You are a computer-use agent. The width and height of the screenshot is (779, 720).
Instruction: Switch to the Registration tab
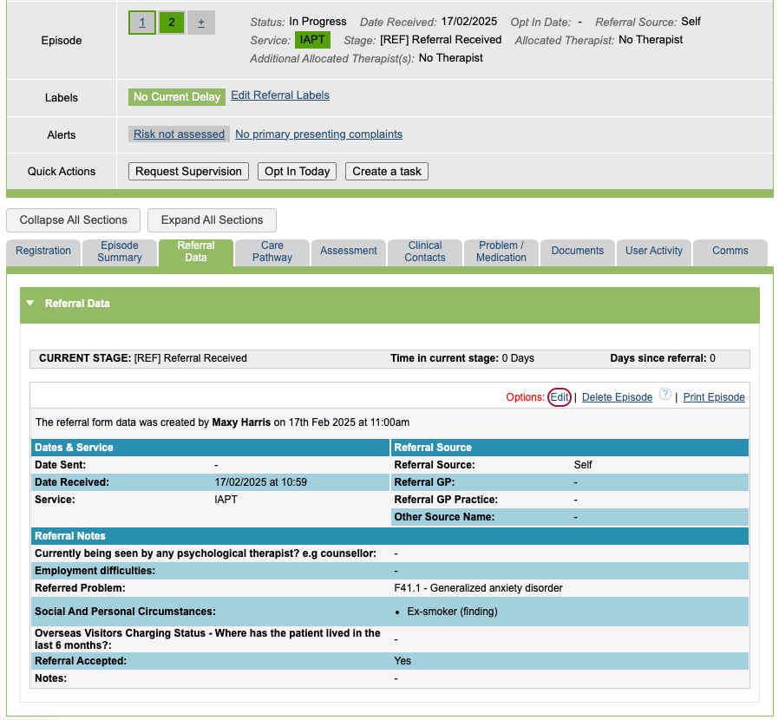click(x=43, y=252)
